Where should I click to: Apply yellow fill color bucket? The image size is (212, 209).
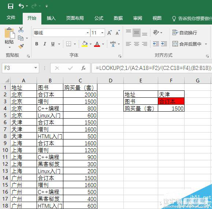click(x=85, y=44)
